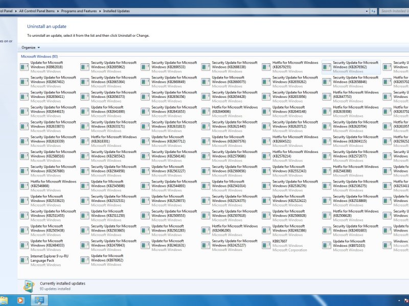Open the address bar history dropdown arrow
The width and height of the screenshot is (409, 306).
click(x=367, y=11)
